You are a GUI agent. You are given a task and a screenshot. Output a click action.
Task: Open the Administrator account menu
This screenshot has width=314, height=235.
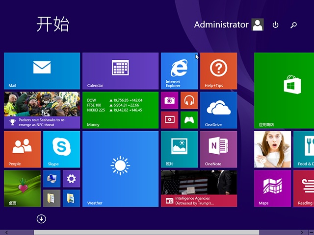[229, 24]
